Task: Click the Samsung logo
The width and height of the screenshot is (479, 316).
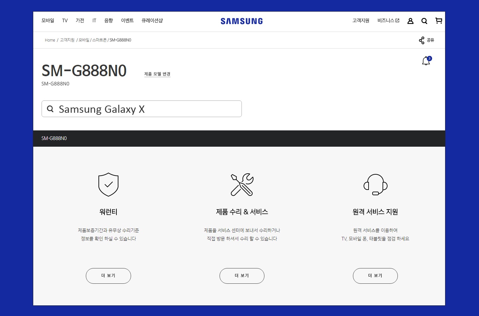Action: (x=242, y=21)
